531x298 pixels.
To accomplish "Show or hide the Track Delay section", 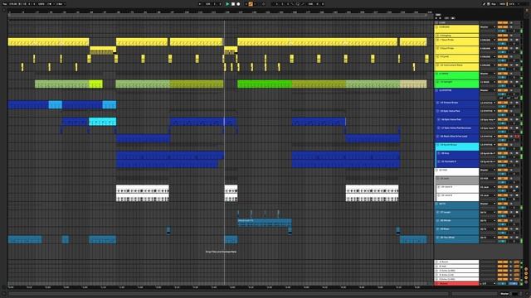I will pos(526,281).
